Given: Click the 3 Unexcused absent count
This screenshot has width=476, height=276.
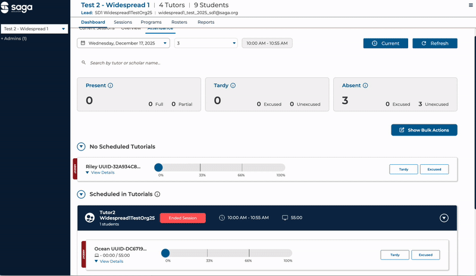Looking at the screenshot, I should point(433,104).
